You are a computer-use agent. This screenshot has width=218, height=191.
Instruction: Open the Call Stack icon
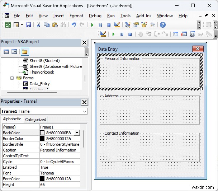coord(209,34)
